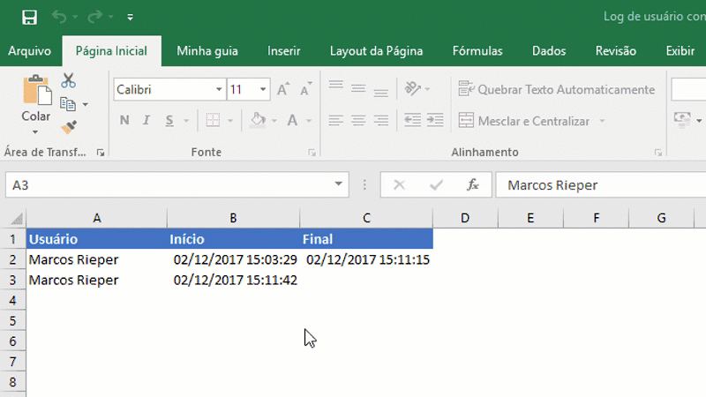Viewport: 706px width, 397px height.
Task: Open the Fonte dialog launcher
Action: point(312,153)
